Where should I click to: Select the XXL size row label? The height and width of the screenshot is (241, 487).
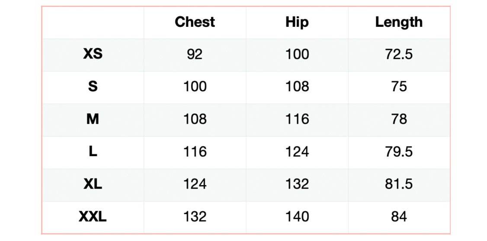click(x=93, y=217)
